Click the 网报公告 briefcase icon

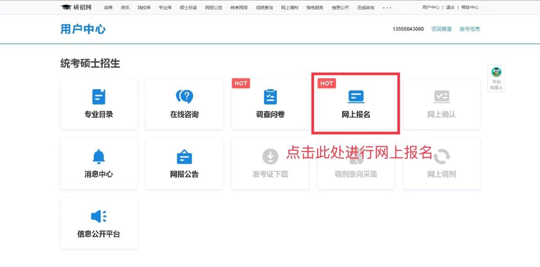184,157
